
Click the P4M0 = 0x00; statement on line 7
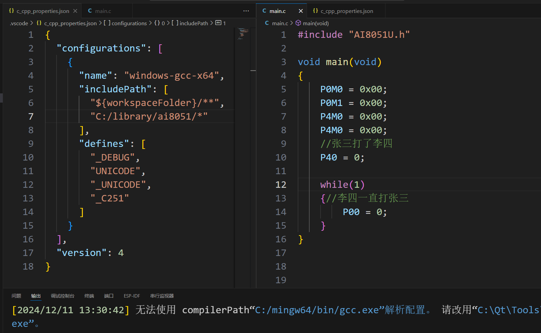click(354, 117)
